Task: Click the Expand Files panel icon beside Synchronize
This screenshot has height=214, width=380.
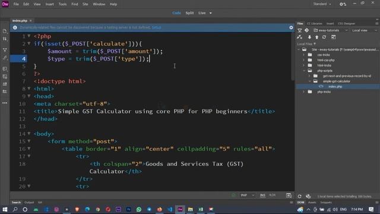Action: coord(334,37)
